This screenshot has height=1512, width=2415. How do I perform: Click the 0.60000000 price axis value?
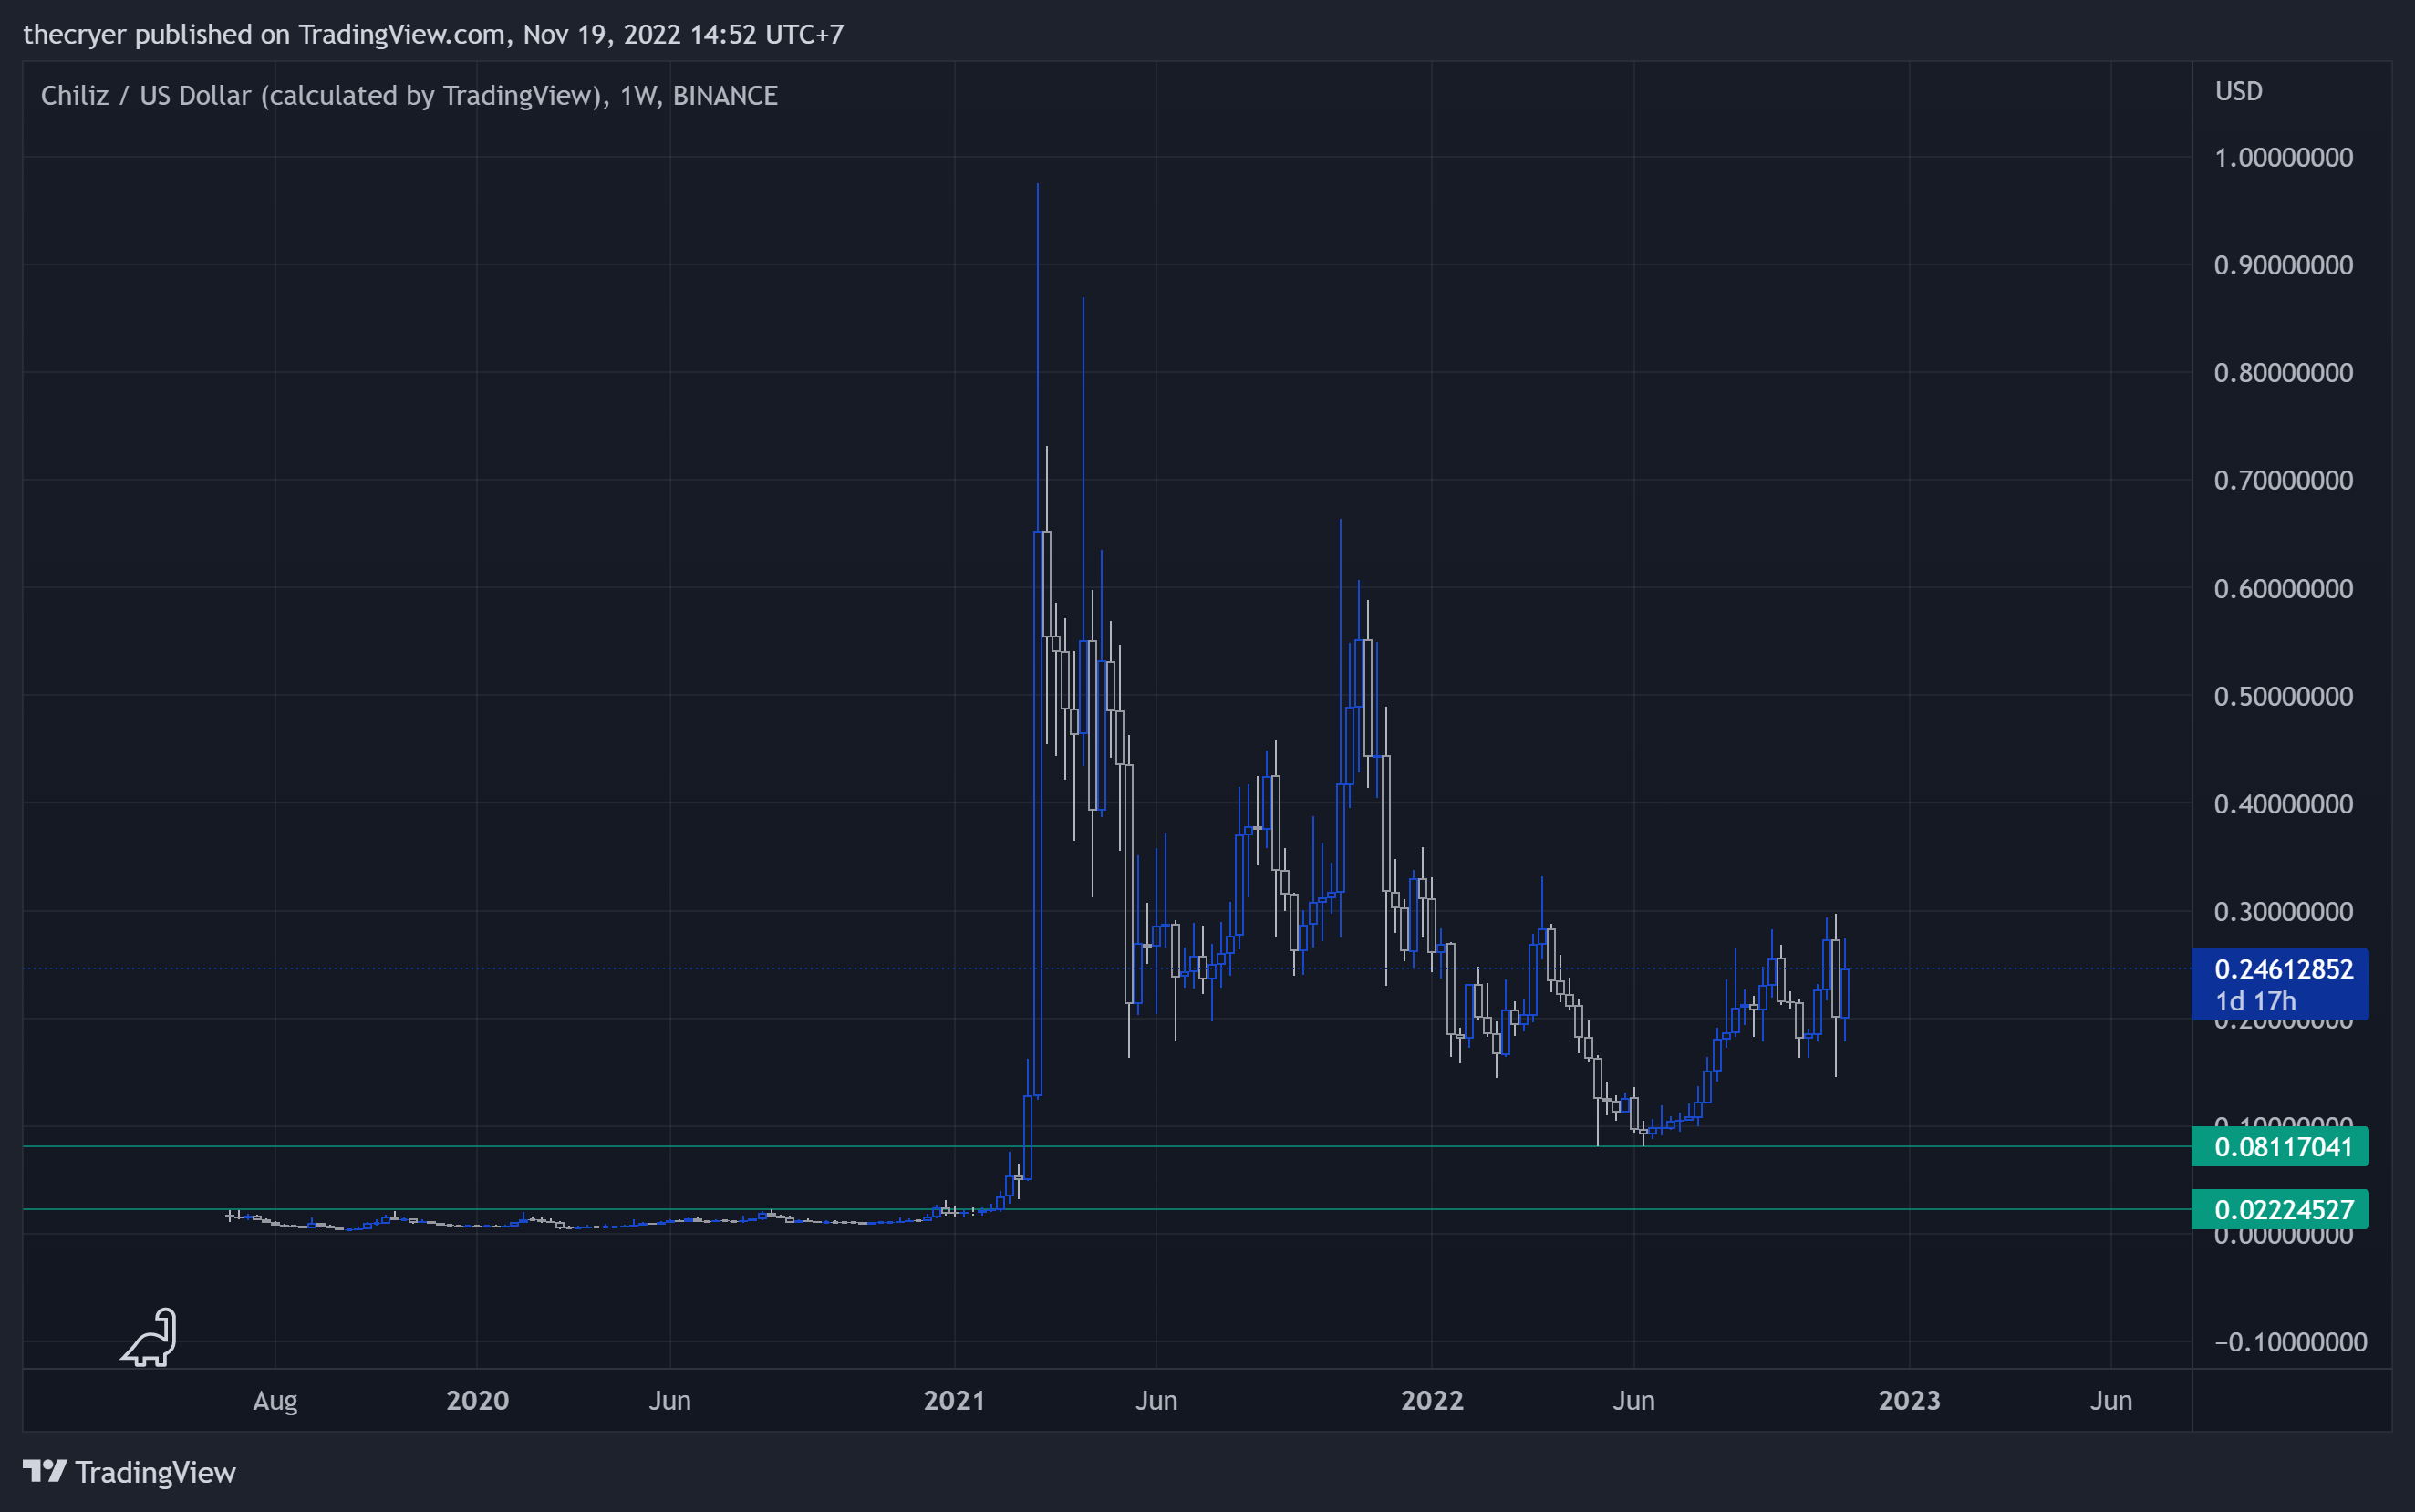2284,589
